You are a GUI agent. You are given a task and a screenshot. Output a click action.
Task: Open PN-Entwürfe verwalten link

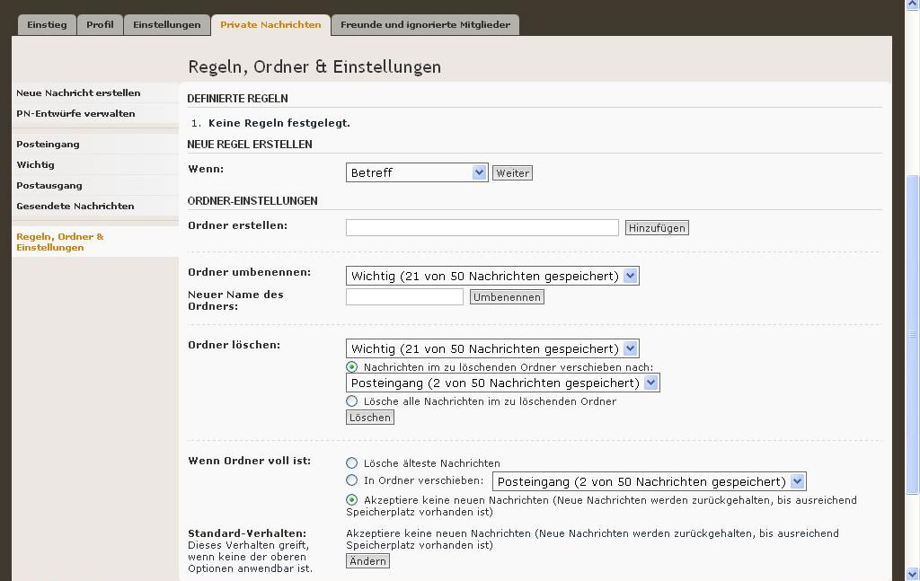click(x=75, y=114)
